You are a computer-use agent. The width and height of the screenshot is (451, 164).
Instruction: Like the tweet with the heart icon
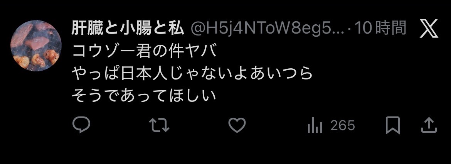(x=237, y=125)
